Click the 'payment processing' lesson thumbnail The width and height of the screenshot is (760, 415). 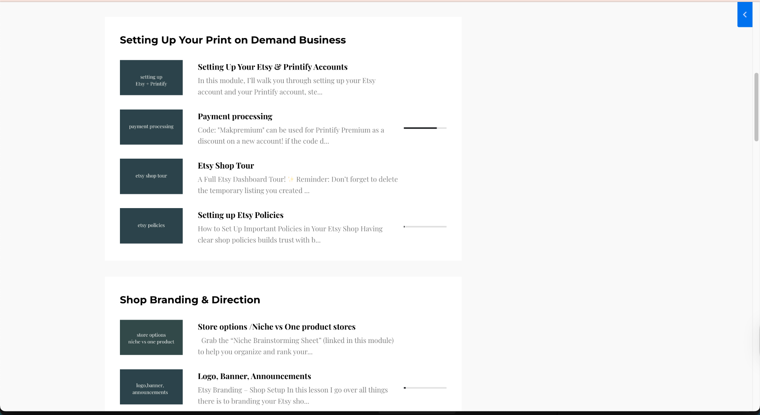[x=151, y=127]
